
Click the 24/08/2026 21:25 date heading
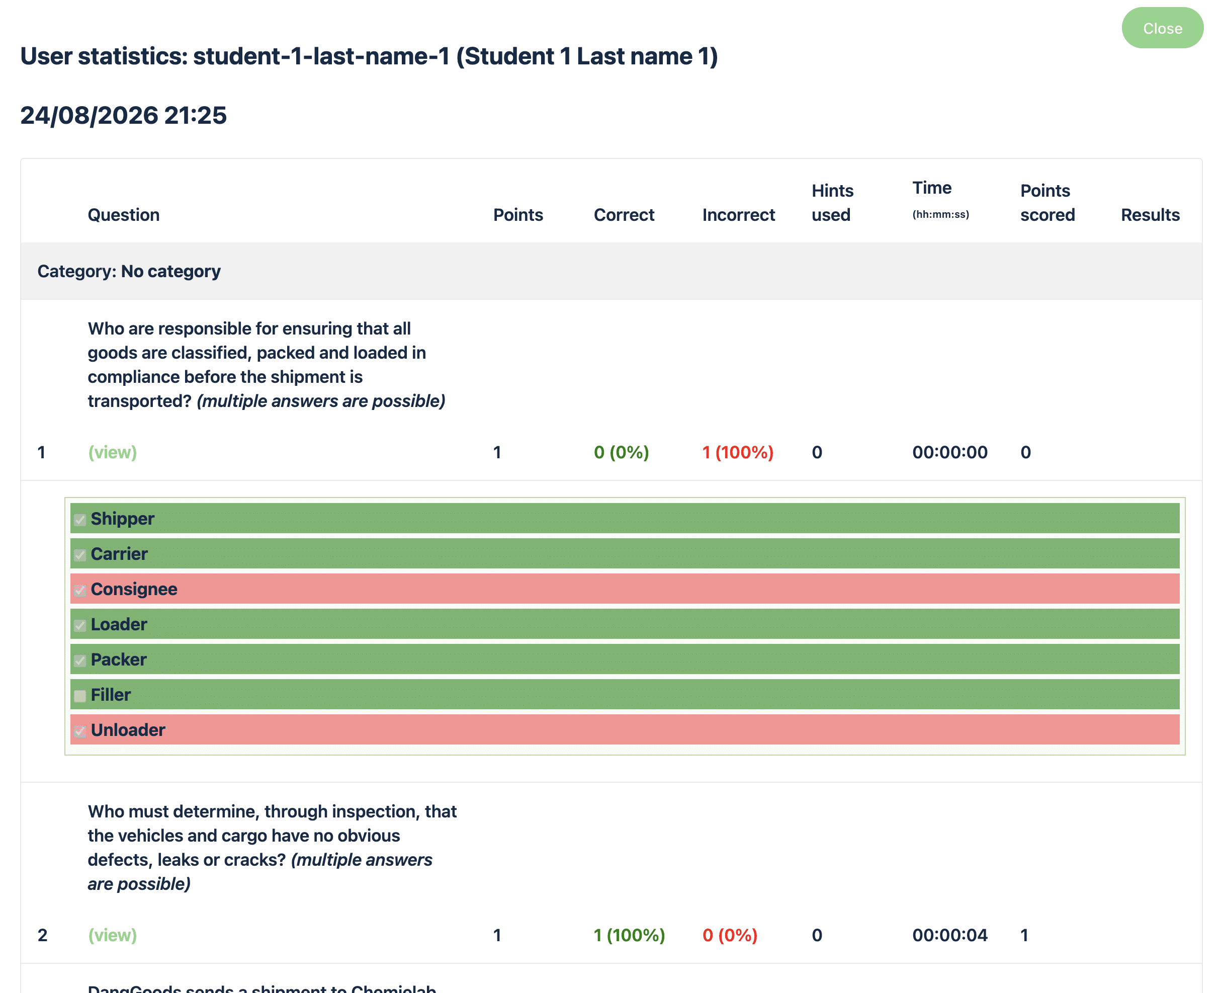pos(124,115)
